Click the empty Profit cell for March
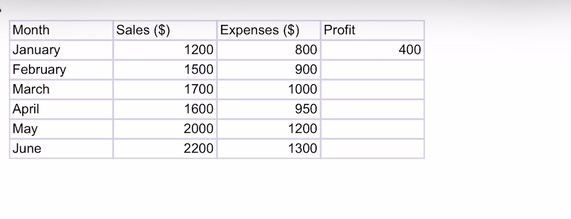571x219 pixels. [x=373, y=89]
